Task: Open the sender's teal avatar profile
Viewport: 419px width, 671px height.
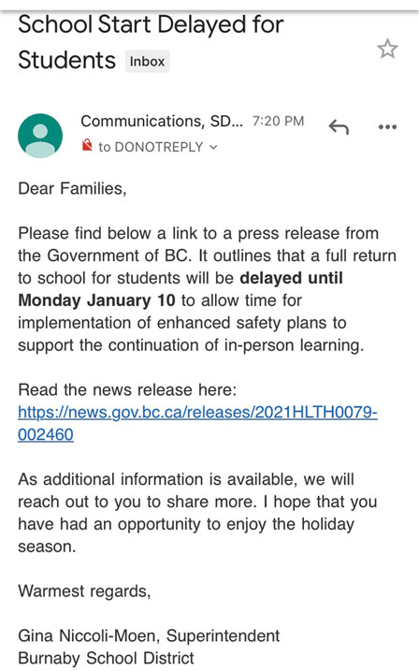Action: [40, 136]
